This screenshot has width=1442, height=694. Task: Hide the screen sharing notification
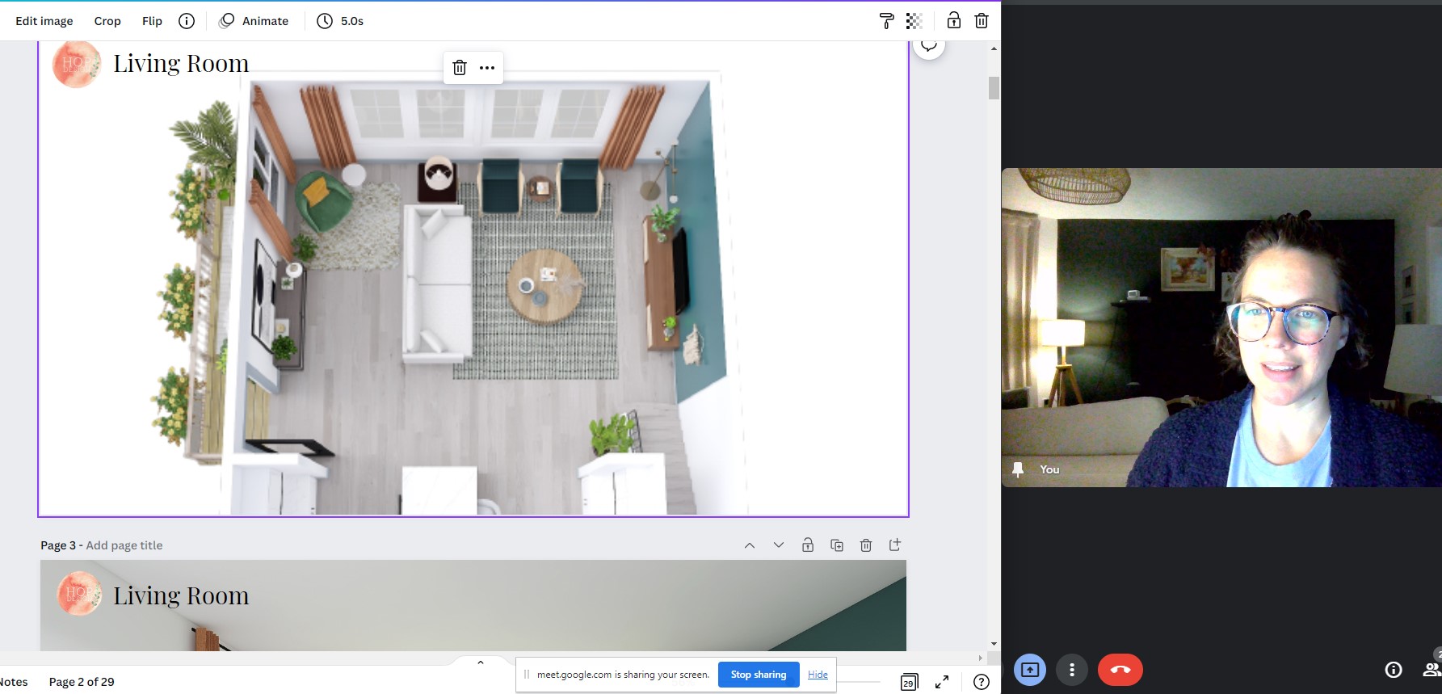click(x=818, y=675)
